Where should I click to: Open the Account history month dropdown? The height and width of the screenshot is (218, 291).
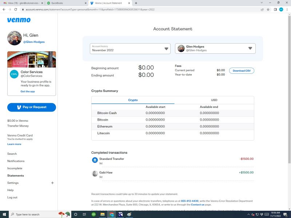coord(130,49)
